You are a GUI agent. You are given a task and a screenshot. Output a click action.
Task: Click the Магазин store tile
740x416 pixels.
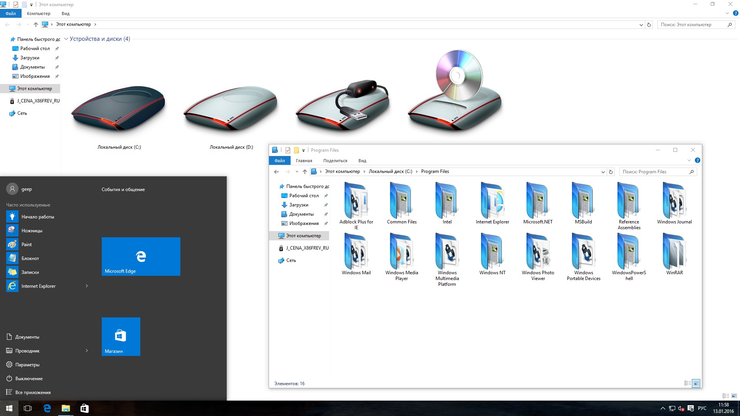pyautogui.click(x=121, y=337)
